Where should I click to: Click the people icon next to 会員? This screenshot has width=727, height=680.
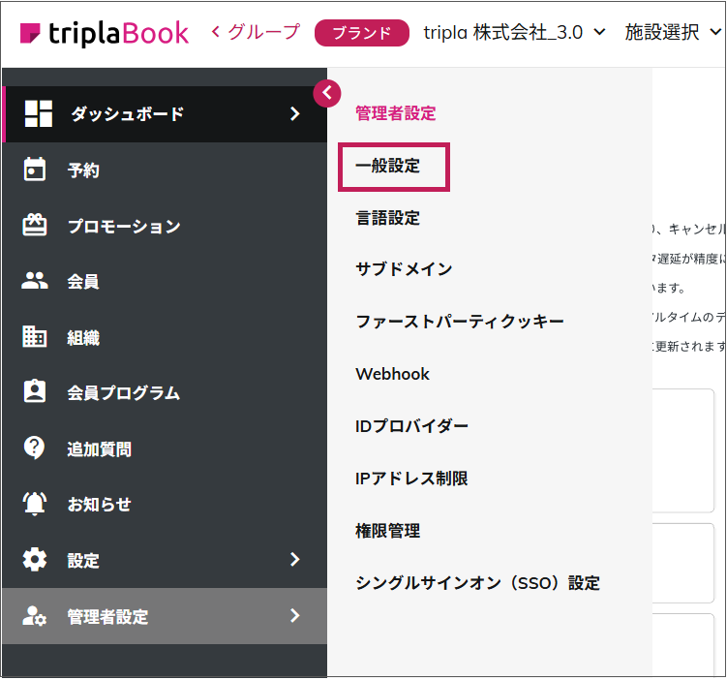pyautogui.click(x=35, y=282)
